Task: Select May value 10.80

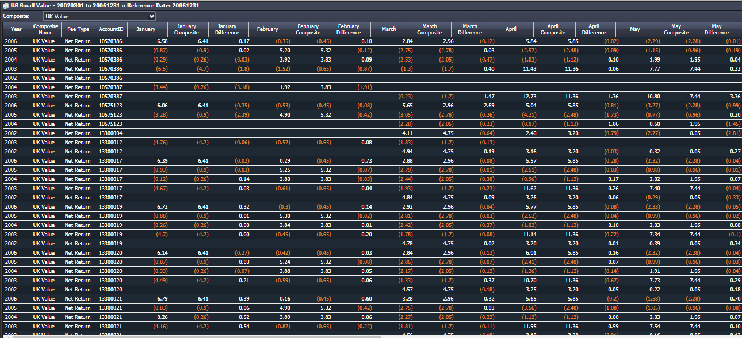Action: pos(652,97)
